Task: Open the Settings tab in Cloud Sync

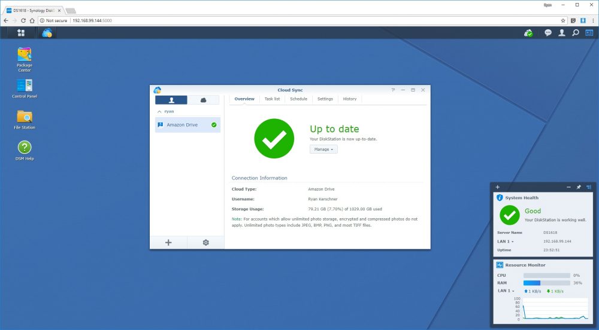Action: coord(325,99)
